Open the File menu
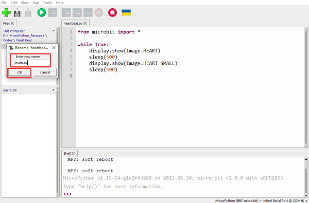 pyautogui.click(x=4, y=3)
